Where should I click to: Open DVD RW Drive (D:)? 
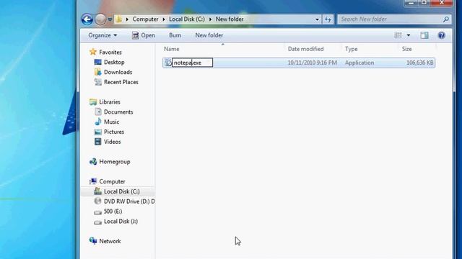pyautogui.click(x=129, y=201)
